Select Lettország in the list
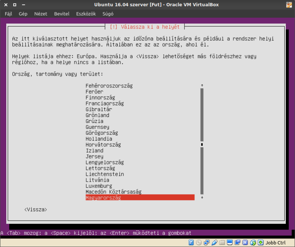 click(x=100, y=168)
